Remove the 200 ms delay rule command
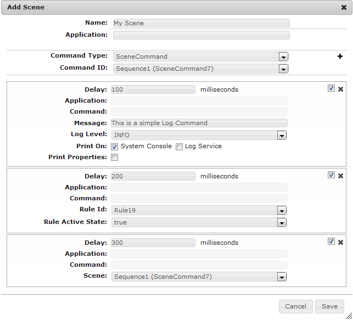Viewport: 353px width, 320px height. click(340, 176)
